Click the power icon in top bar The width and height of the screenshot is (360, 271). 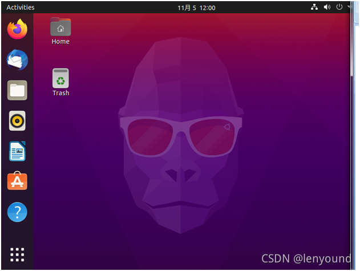click(x=339, y=7)
